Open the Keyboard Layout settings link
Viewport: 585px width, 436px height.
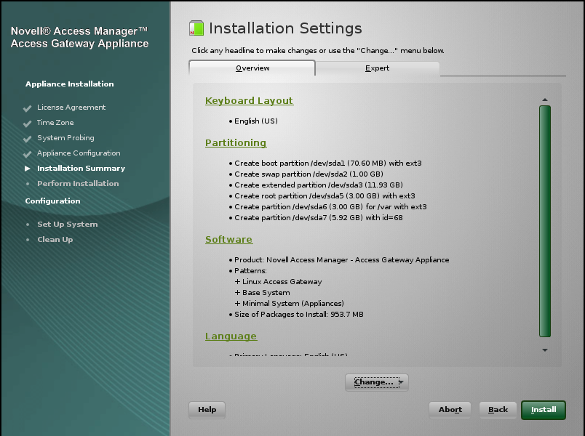(250, 100)
